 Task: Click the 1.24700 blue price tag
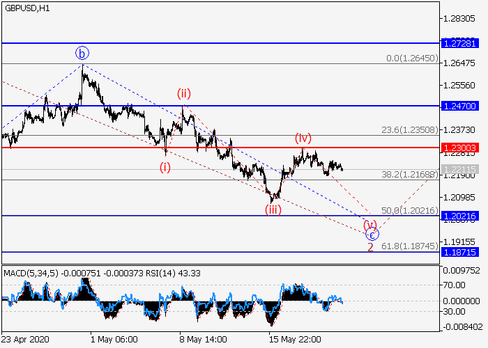pyautogui.click(x=461, y=106)
